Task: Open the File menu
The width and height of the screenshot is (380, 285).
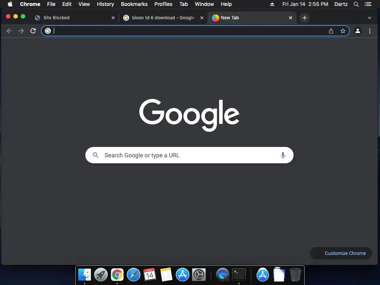Action: (x=51, y=4)
